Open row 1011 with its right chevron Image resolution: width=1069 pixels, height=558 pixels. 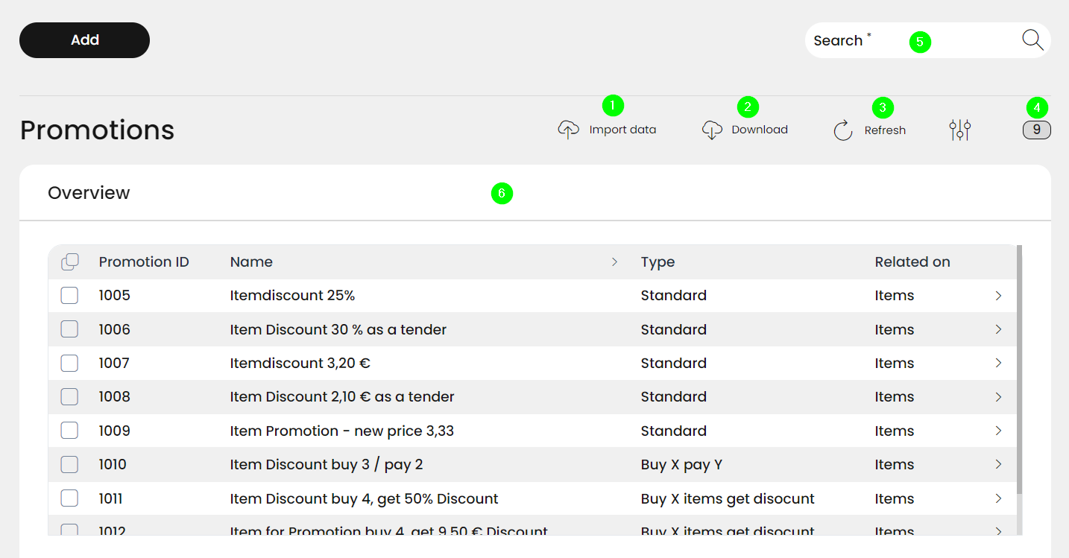998,498
